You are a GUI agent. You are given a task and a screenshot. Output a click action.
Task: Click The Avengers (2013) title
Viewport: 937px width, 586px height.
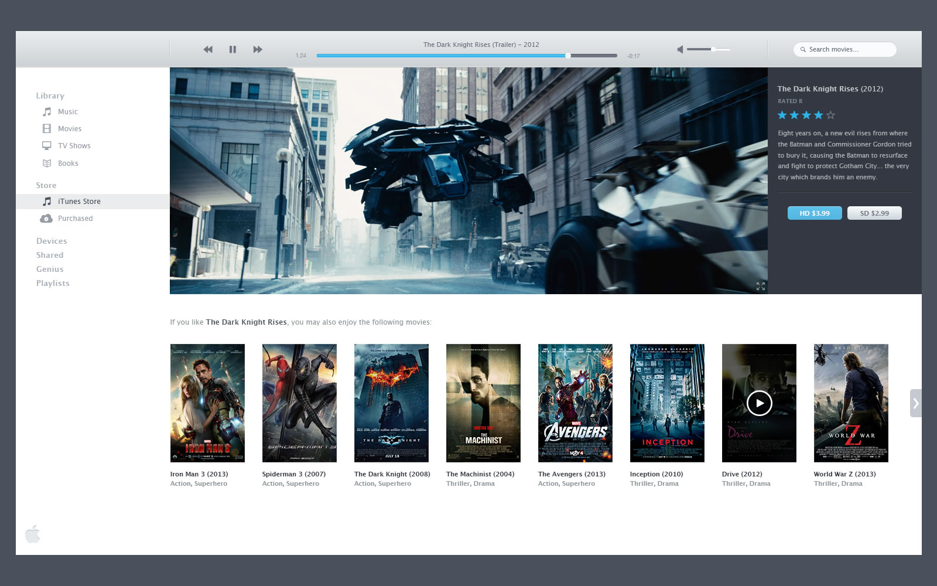(572, 474)
